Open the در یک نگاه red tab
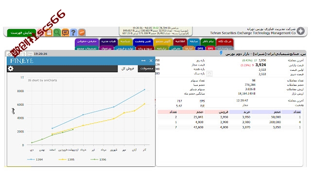This screenshot has width=311, height=194. coord(225,42)
